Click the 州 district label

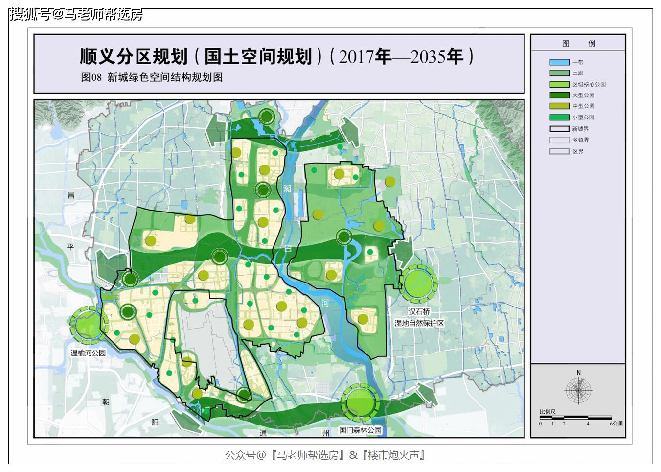326,434
